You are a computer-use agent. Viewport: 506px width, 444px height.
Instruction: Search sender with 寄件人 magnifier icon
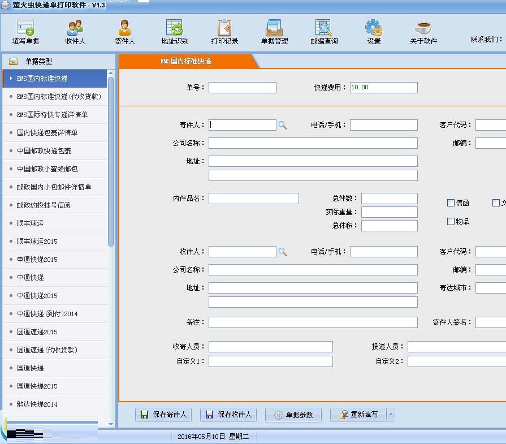point(283,126)
